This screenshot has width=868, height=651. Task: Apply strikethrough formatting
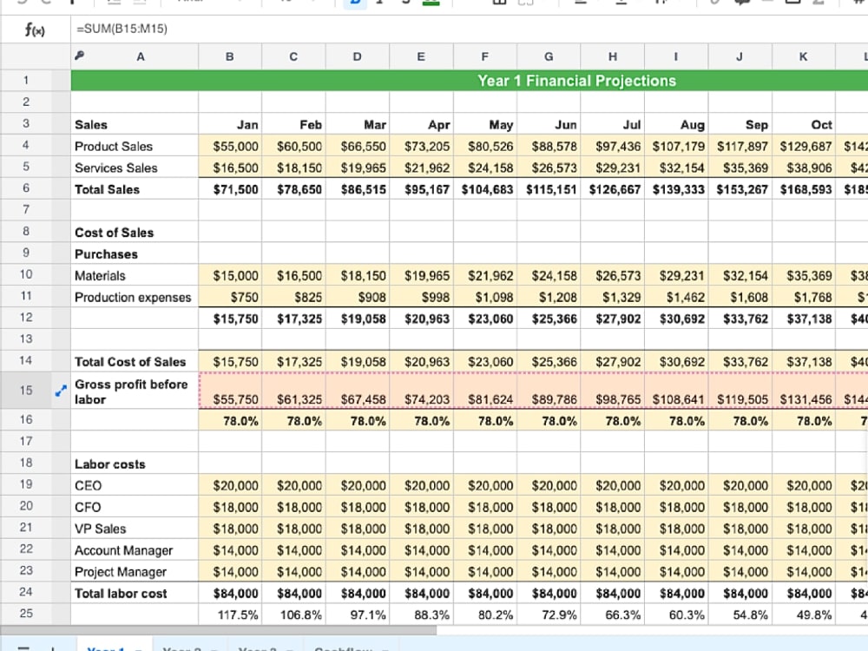tap(404, 3)
